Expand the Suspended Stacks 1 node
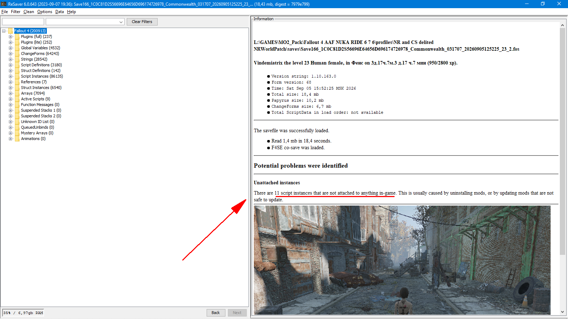Image resolution: width=568 pixels, height=319 pixels. 11,110
